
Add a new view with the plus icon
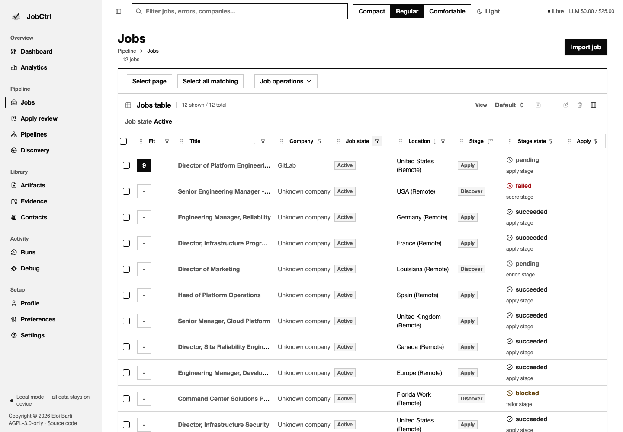pyautogui.click(x=552, y=105)
